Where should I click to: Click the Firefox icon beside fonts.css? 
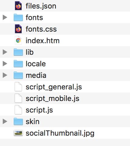[x=18, y=29]
